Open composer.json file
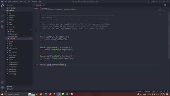 (19, 62)
